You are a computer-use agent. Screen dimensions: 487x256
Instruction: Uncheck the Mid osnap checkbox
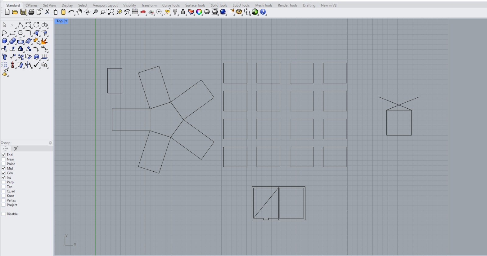click(x=4, y=168)
